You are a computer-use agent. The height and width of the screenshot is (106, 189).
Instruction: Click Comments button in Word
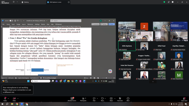tap(95, 24)
